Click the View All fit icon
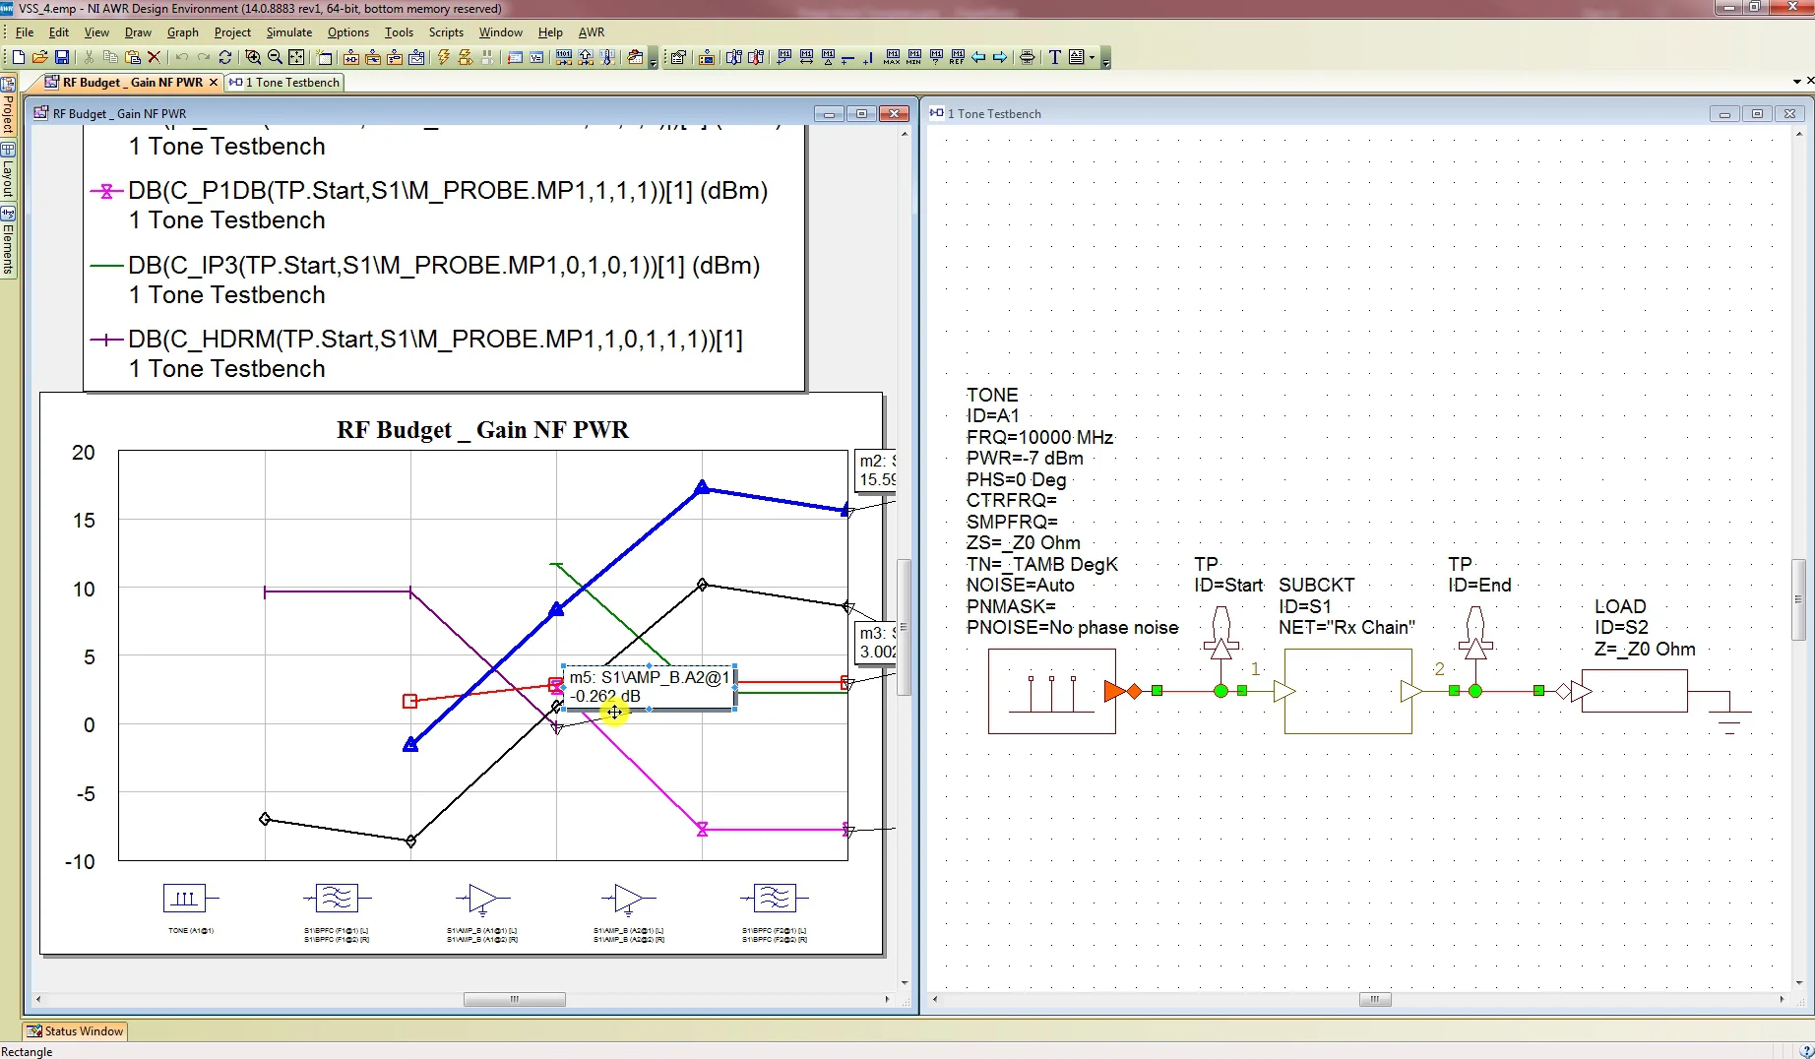The image size is (1815, 1059). [296, 57]
